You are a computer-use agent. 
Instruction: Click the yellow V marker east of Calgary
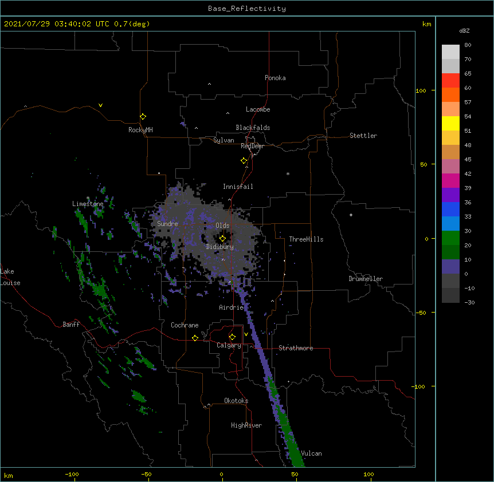click(x=246, y=334)
